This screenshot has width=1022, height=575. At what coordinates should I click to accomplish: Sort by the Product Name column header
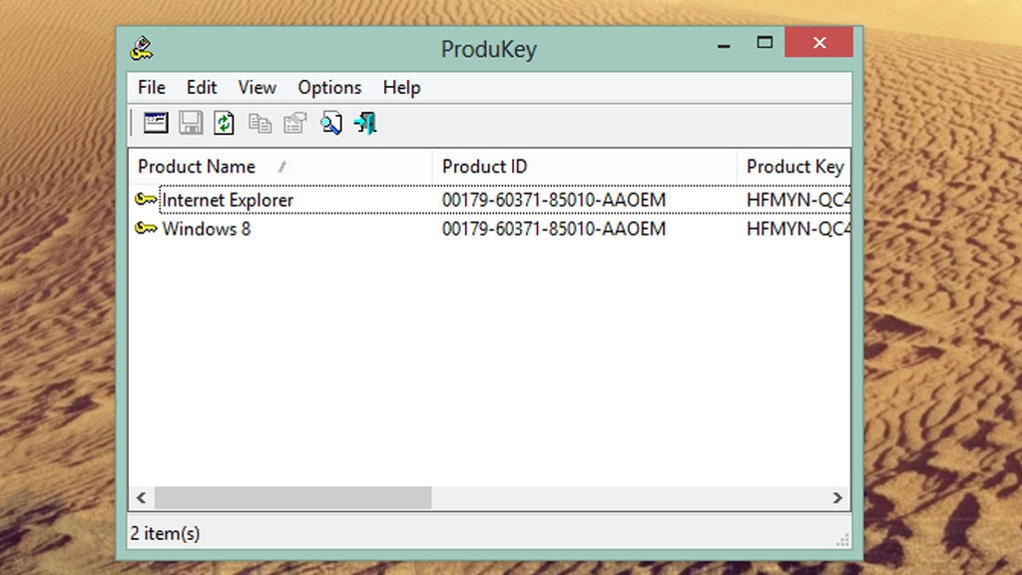(197, 166)
